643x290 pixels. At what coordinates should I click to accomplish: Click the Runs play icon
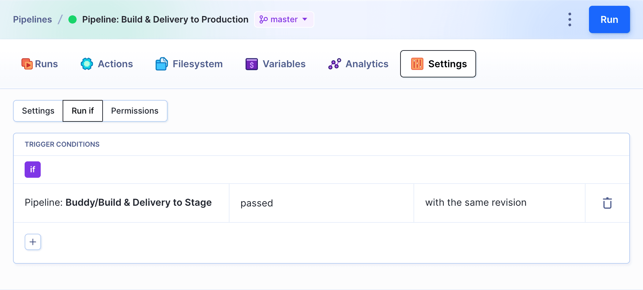27,64
